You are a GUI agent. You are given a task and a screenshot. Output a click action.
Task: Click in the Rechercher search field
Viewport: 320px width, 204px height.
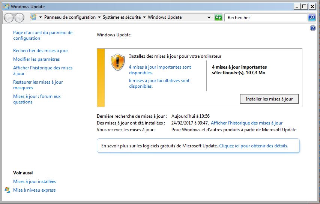click(x=266, y=18)
